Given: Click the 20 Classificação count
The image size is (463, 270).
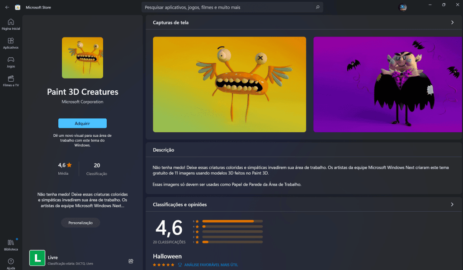Looking at the screenshot, I should [x=97, y=169].
